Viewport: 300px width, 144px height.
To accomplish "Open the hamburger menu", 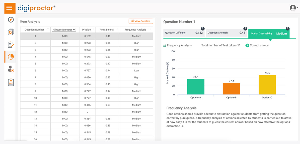I will click(x=10, y=8).
